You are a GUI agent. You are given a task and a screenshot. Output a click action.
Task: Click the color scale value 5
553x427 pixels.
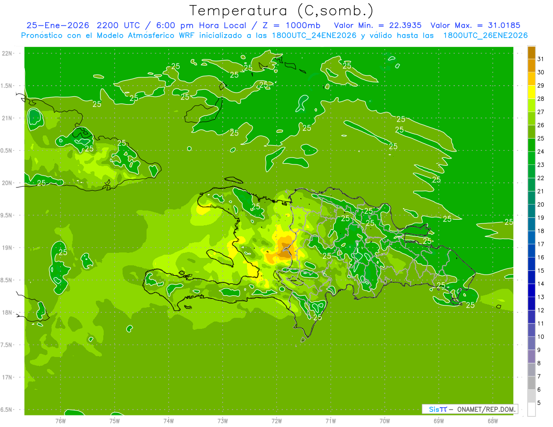(539, 403)
